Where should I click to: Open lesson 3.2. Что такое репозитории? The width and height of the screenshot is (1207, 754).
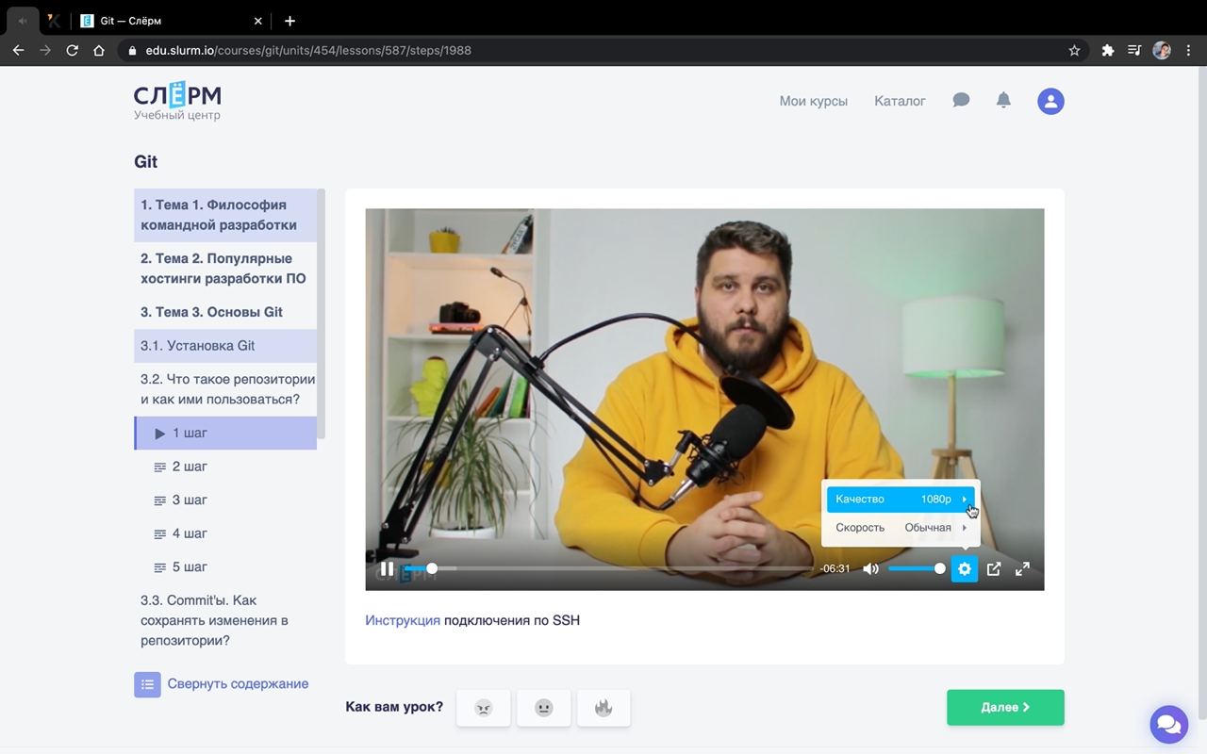point(225,389)
